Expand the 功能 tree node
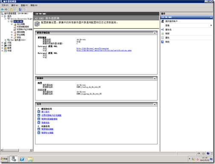Image resolution: width=215 pixels, height=164 pixels. click(x=2, y=43)
